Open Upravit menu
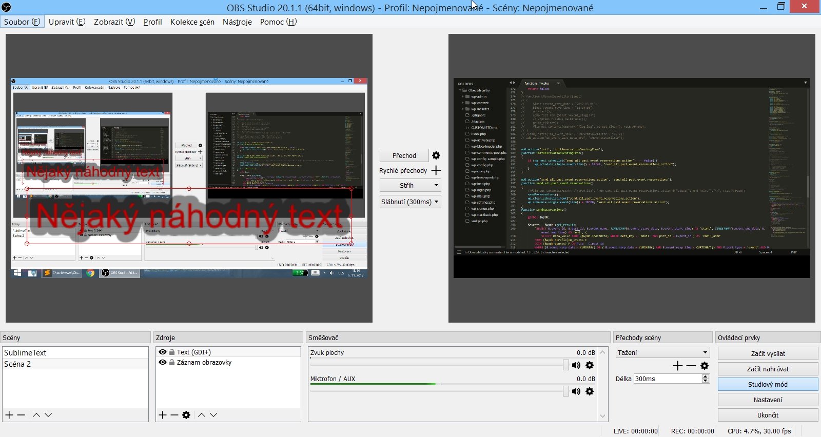The width and height of the screenshot is (821, 437). pos(67,22)
